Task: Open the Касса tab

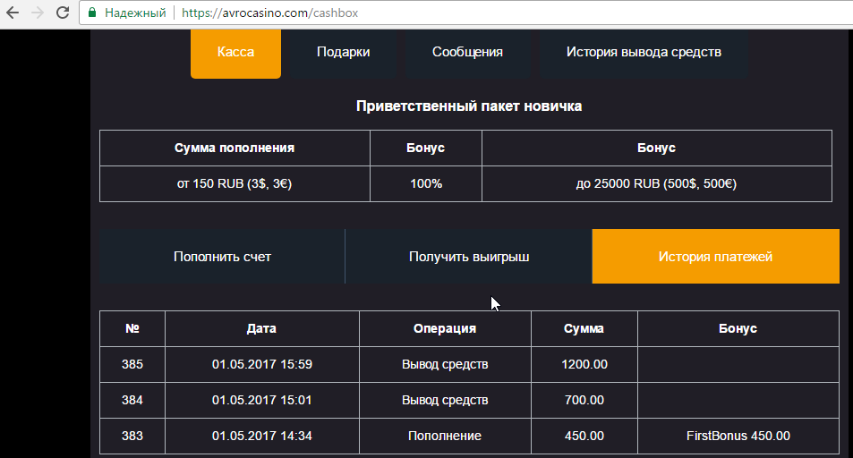Action: coord(235,52)
